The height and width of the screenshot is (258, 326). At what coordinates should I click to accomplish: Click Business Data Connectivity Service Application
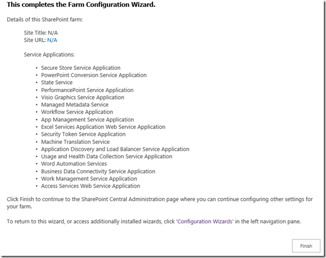(98, 172)
